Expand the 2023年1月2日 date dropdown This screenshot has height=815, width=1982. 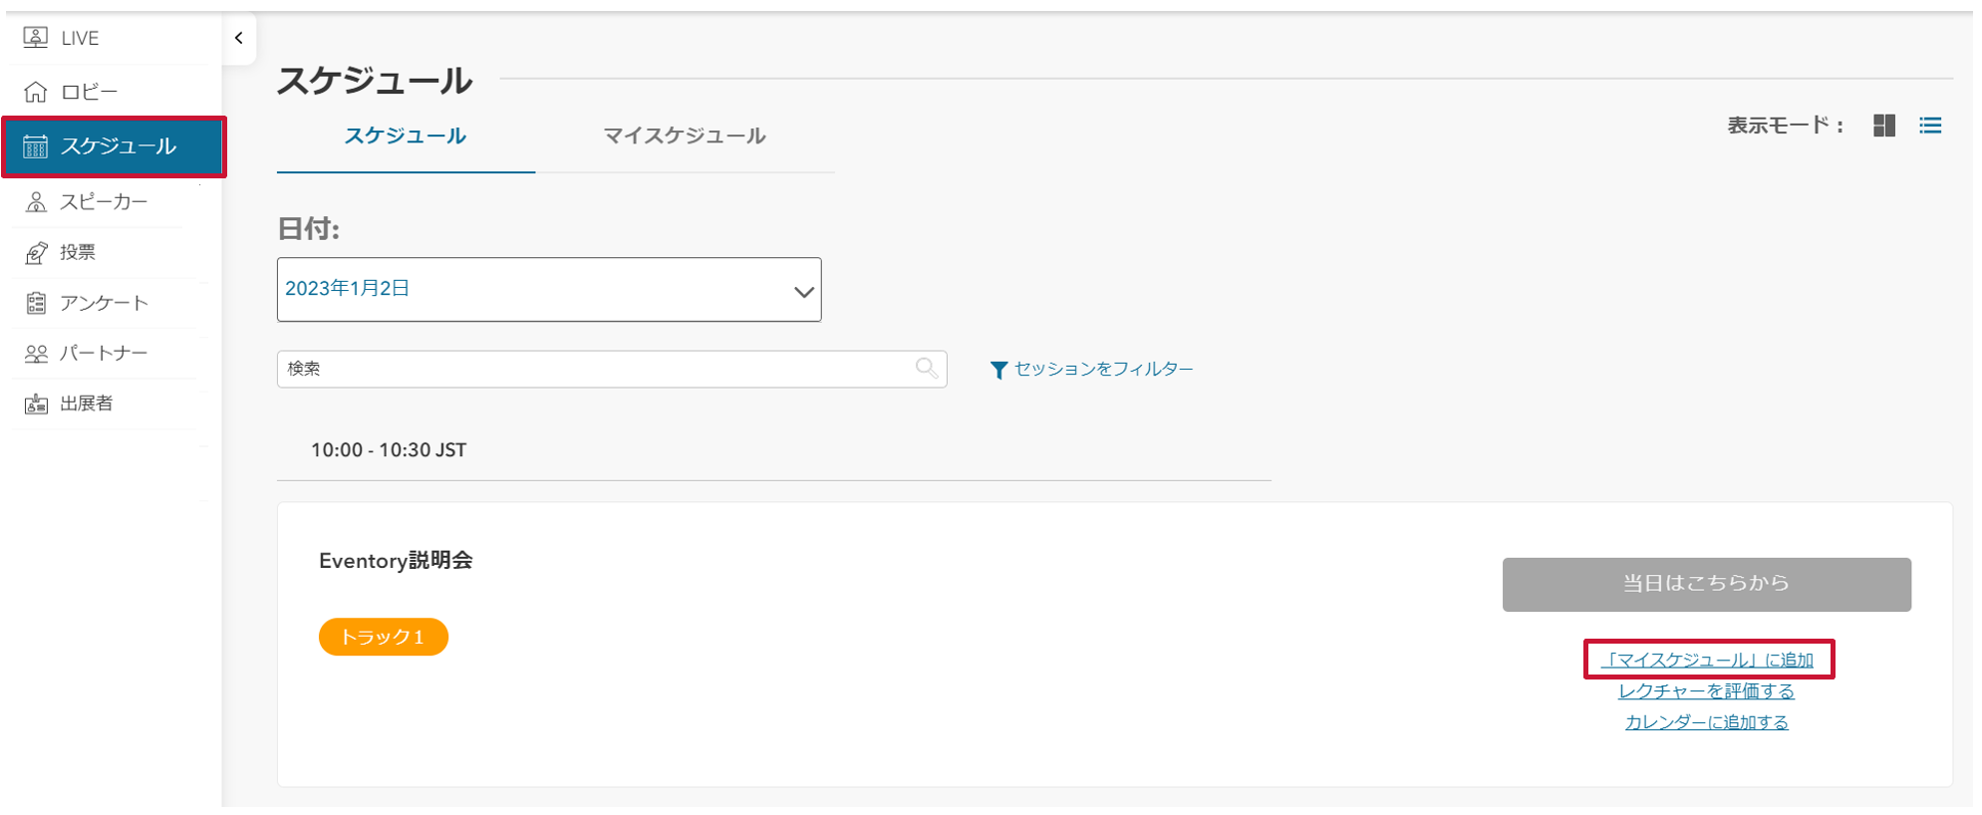(x=549, y=290)
